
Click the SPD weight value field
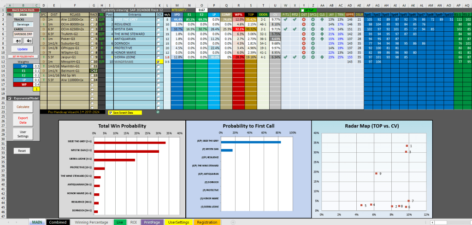[x=36, y=66]
